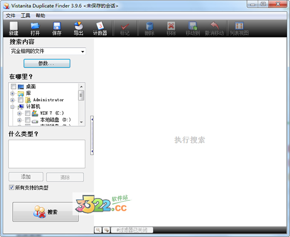The width and height of the screenshot is (290, 237).
Task: Click the #过滤器已关闭 filter field
Action: pyautogui.click(x=132, y=230)
